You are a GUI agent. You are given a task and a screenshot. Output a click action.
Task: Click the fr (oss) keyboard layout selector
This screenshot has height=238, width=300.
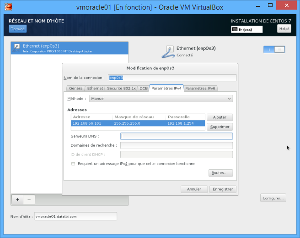[246, 29]
